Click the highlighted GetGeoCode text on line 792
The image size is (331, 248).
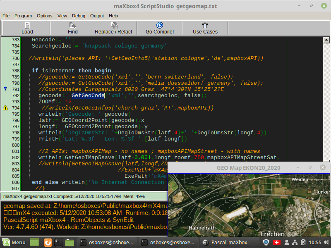tap(88, 95)
